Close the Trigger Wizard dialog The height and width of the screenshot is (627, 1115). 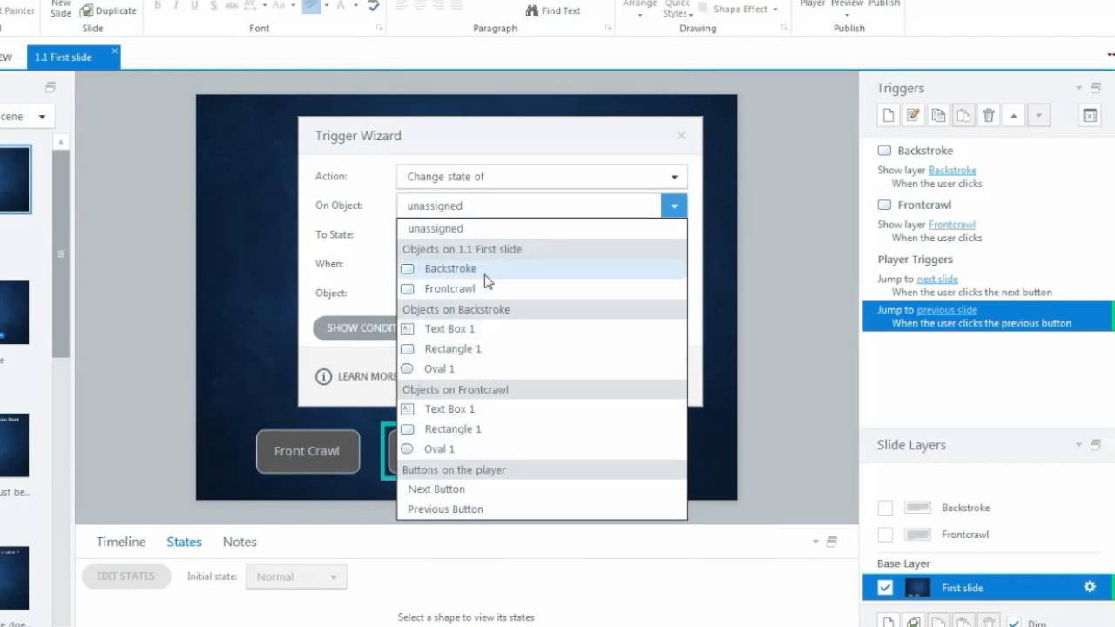coord(681,135)
